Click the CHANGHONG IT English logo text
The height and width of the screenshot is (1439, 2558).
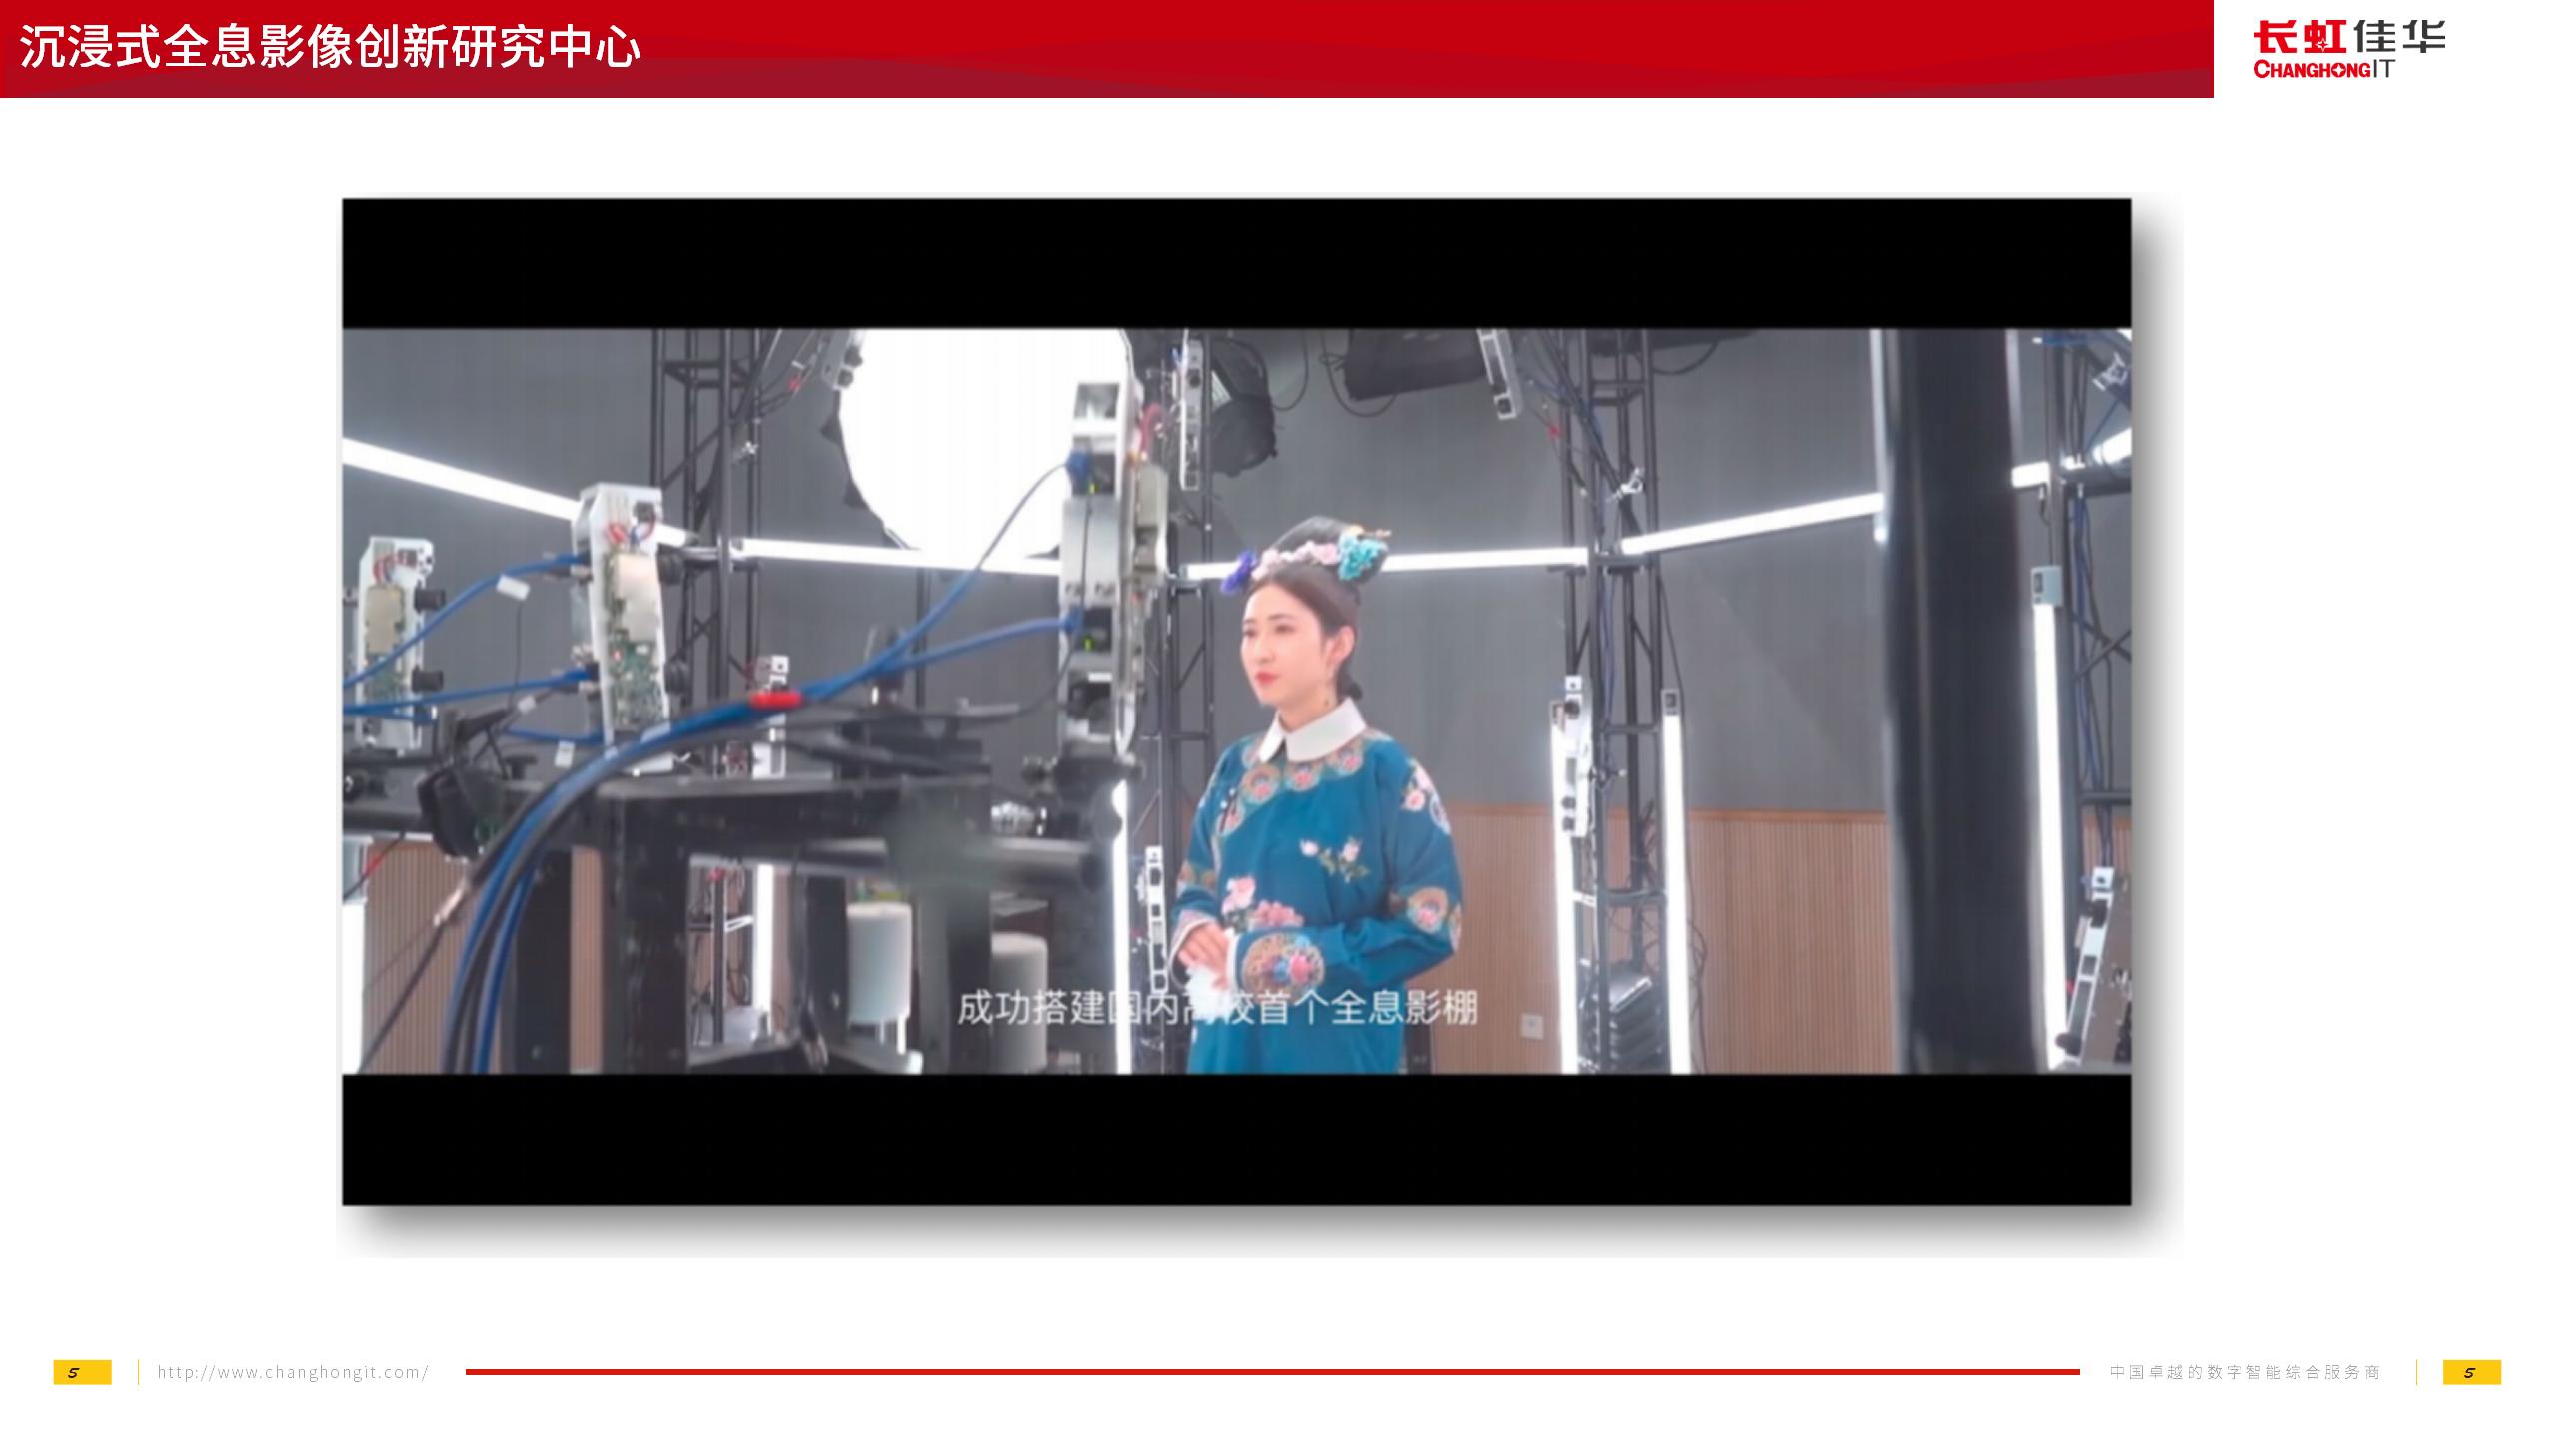[x=2323, y=70]
